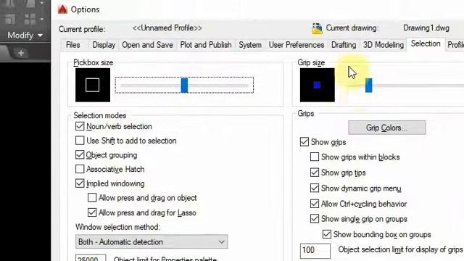Click the Unnamed Profile text
464x261 pixels.
point(167,28)
